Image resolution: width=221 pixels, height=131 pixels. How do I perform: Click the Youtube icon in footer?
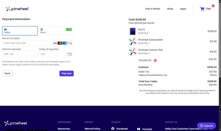tap(138, 129)
